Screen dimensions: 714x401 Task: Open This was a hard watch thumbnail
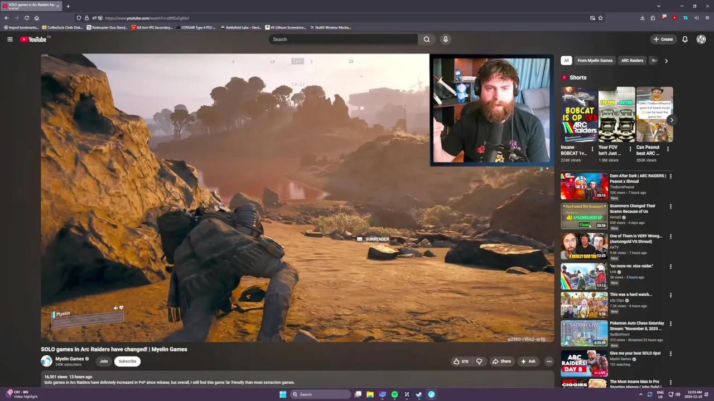584,305
